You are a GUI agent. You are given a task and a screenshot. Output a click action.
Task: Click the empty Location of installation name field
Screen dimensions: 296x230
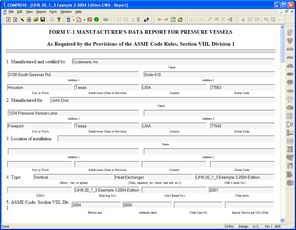pos(166,139)
